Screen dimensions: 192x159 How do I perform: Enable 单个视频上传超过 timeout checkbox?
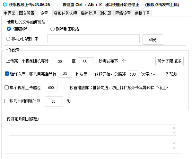pos(6,88)
